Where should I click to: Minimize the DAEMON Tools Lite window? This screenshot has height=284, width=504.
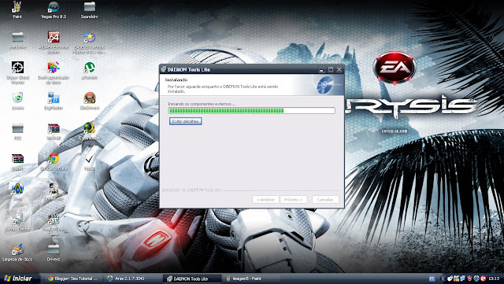tap(322, 69)
